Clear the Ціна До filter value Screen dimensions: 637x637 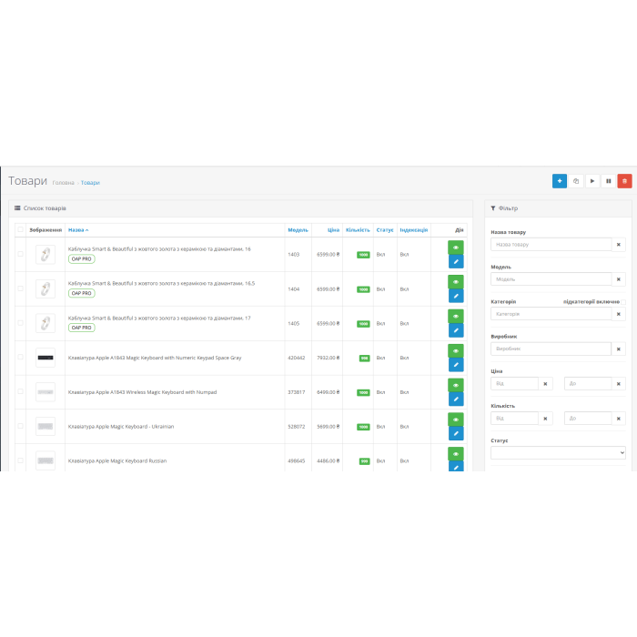[618, 383]
